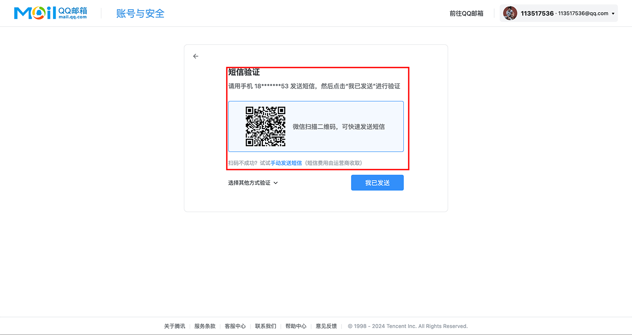Go back using the left arrow
Screen dimensions: 632x335
pyautogui.click(x=196, y=56)
